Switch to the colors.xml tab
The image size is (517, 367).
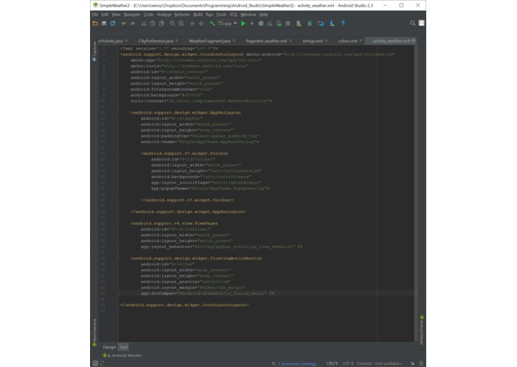tap(347, 41)
